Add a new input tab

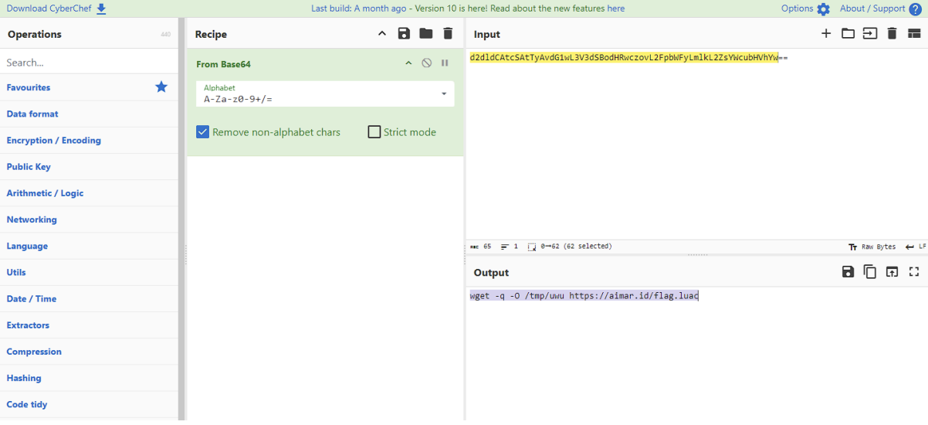pos(826,33)
